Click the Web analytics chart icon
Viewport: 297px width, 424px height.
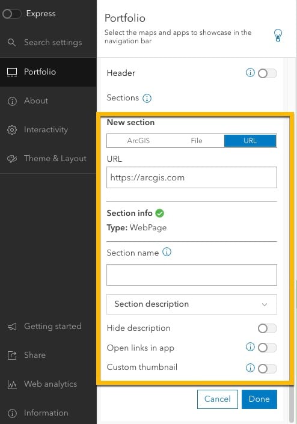coord(12,384)
